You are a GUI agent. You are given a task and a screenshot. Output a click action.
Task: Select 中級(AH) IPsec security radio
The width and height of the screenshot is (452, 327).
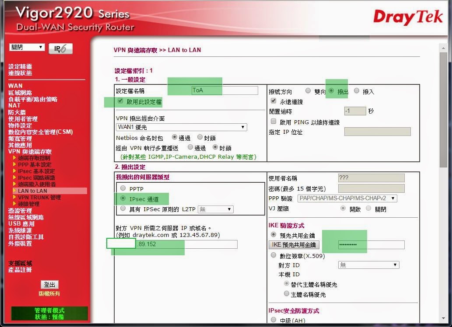coord(273,320)
